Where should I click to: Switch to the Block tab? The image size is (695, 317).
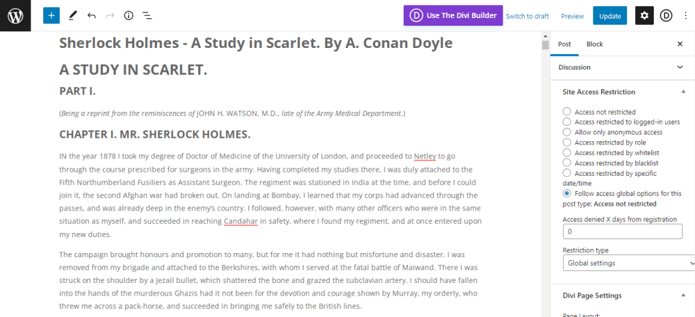click(594, 44)
